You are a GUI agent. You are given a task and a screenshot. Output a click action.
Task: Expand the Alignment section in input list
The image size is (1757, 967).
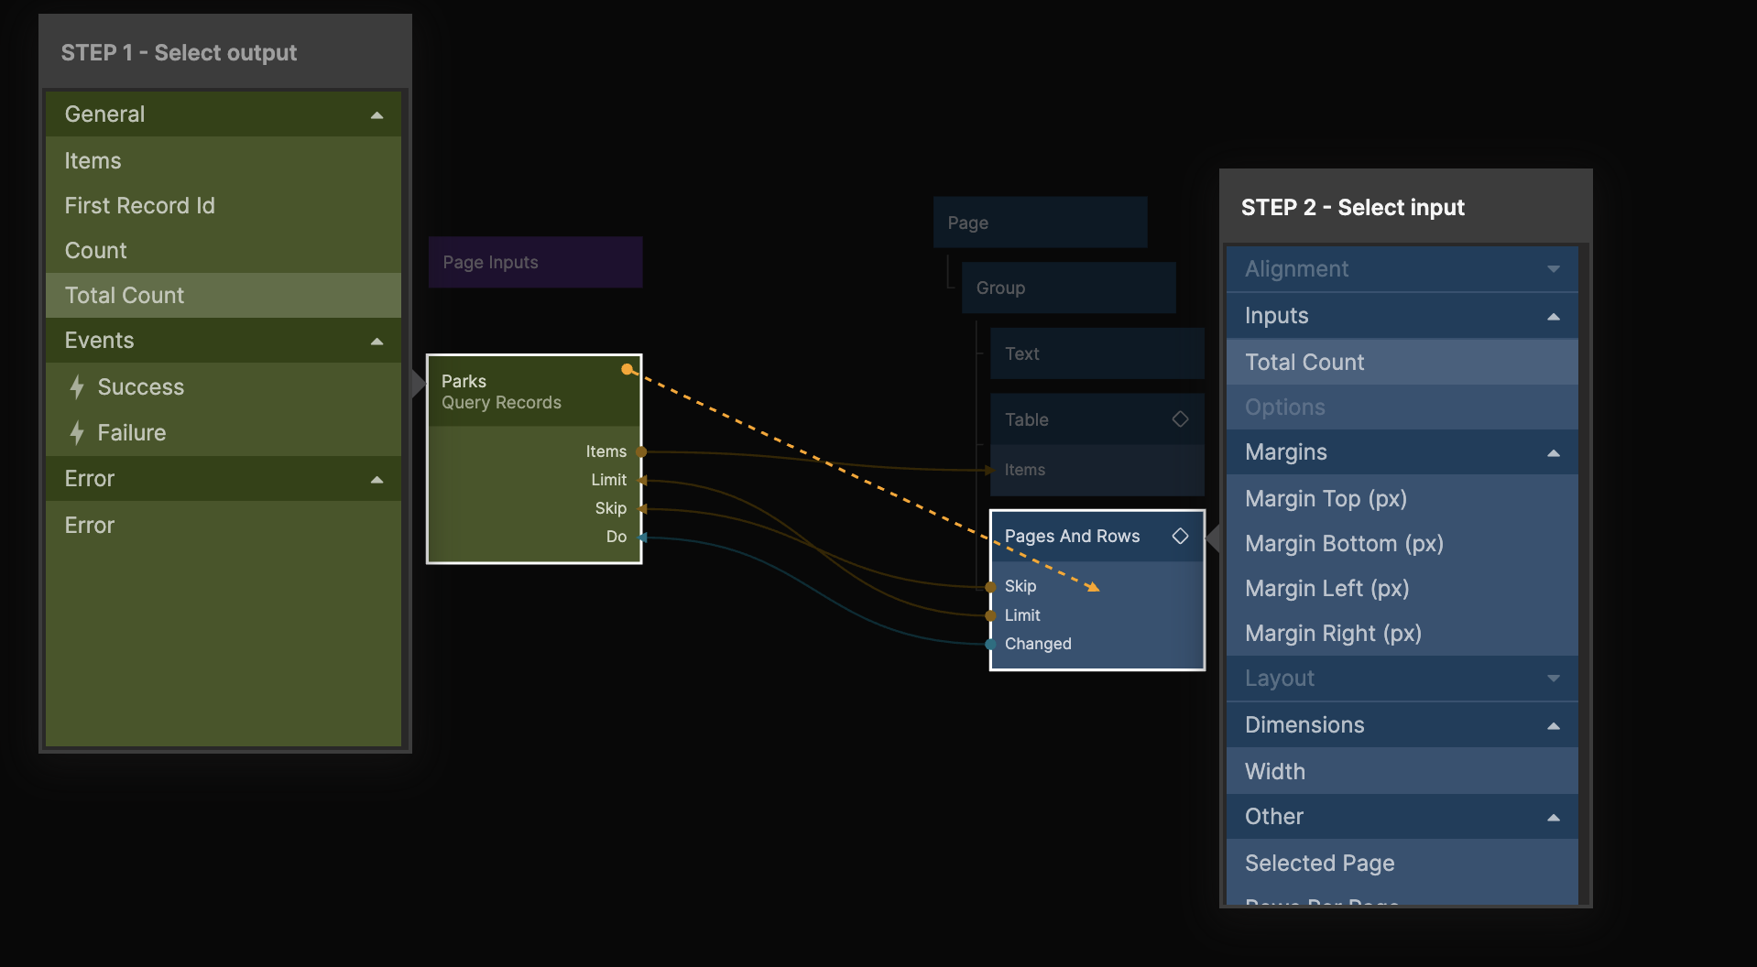pos(1553,269)
